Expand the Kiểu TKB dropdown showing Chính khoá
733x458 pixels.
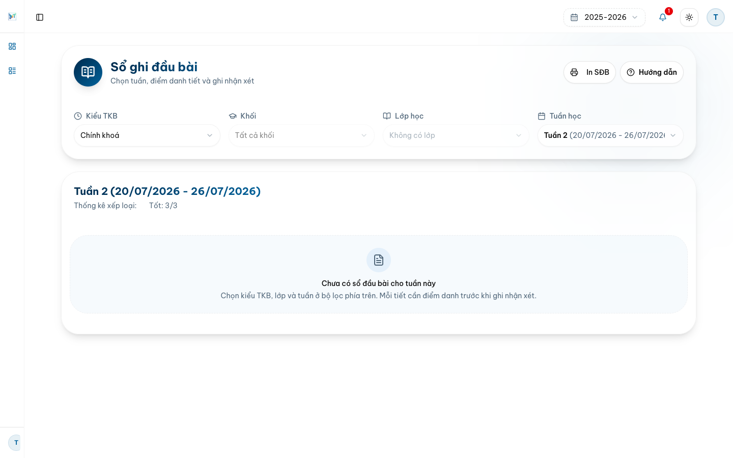click(147, 135)
